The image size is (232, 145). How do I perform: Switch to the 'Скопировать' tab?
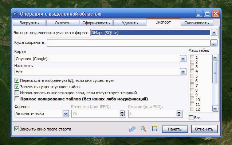point(197,23)
